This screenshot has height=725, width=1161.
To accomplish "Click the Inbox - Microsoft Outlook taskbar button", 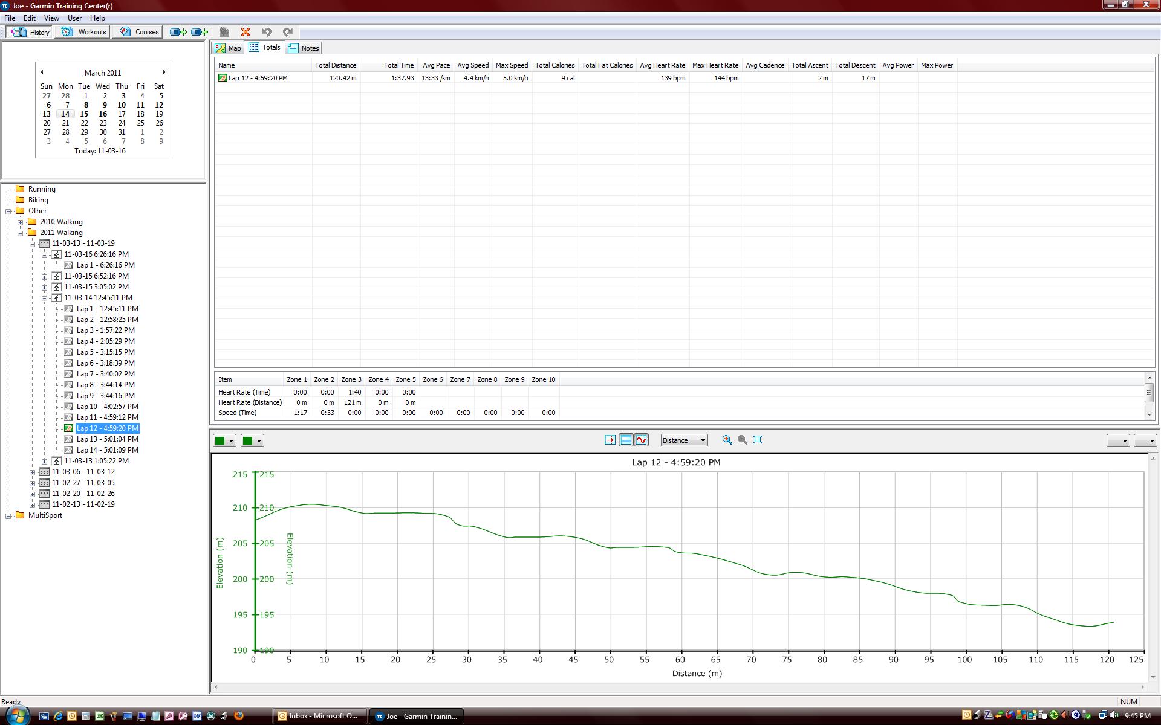I will (319, 716).
